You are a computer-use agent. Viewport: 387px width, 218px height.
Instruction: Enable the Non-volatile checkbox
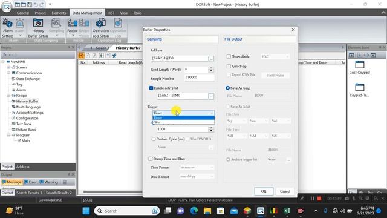click(229, 56)
